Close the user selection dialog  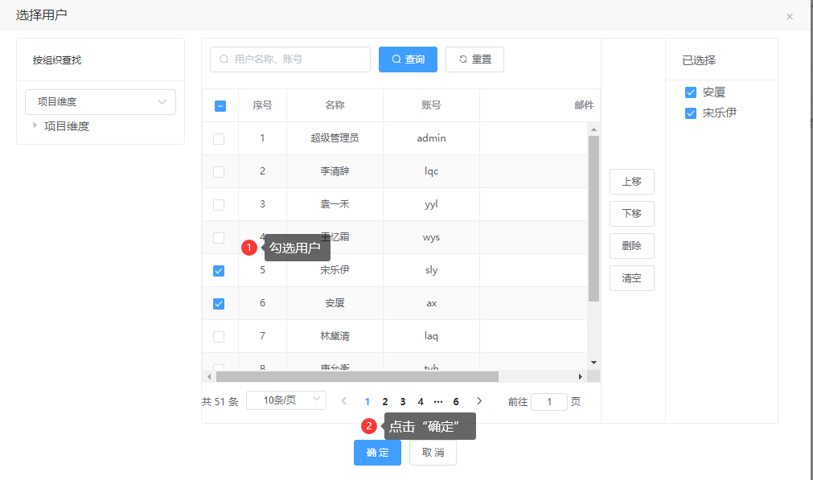(x=790, y=16)
